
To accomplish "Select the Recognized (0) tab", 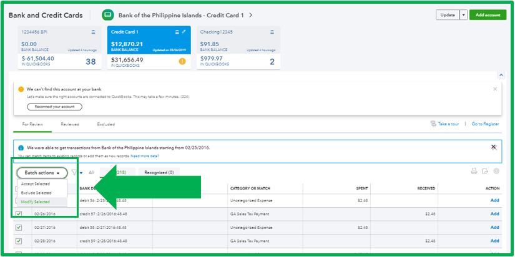I will tap(159, 172).
